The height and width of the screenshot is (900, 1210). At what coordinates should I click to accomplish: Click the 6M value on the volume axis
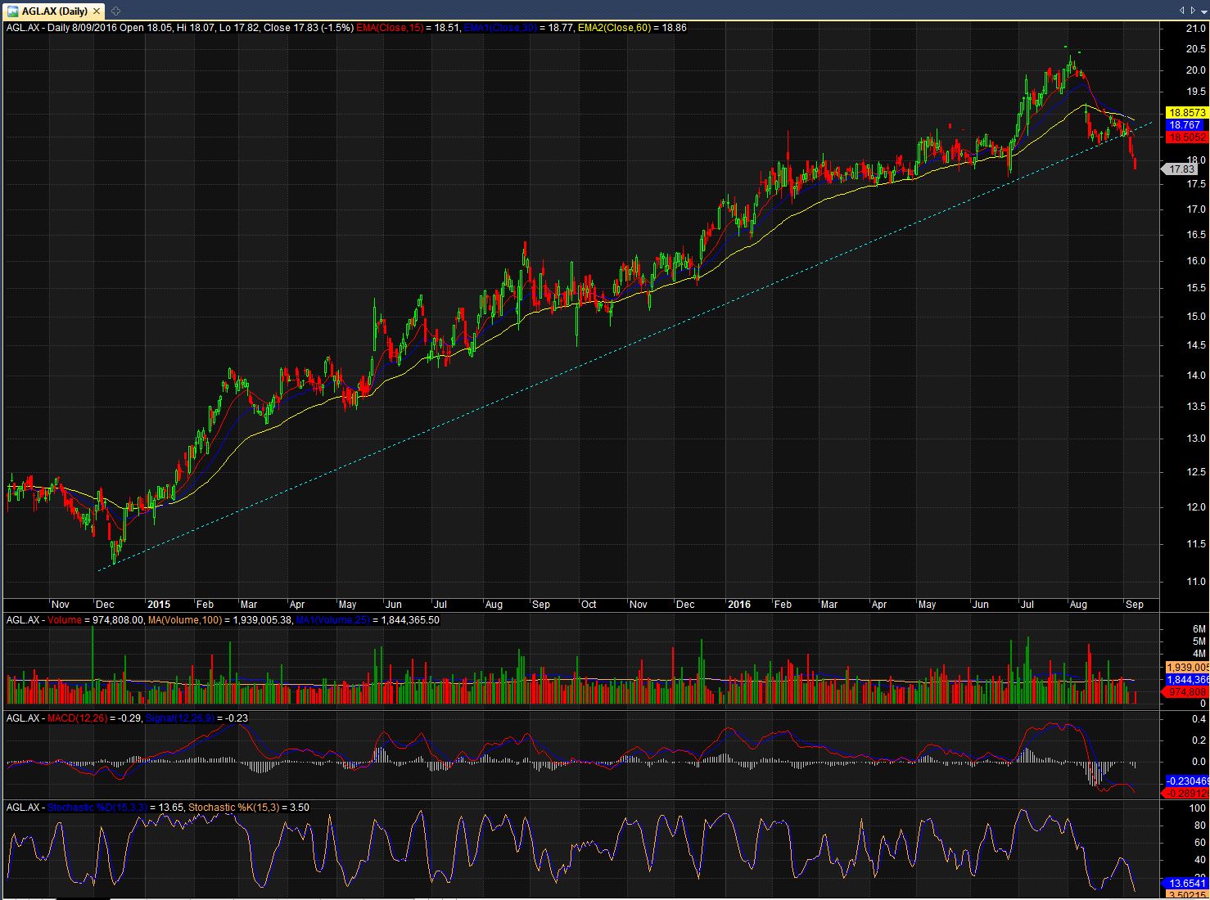pyautogui.click(x=1199, y=628)
